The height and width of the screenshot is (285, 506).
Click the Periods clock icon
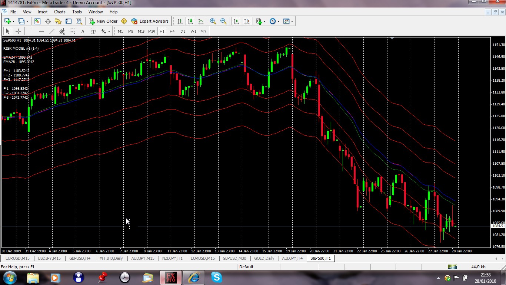coord(273,21)
